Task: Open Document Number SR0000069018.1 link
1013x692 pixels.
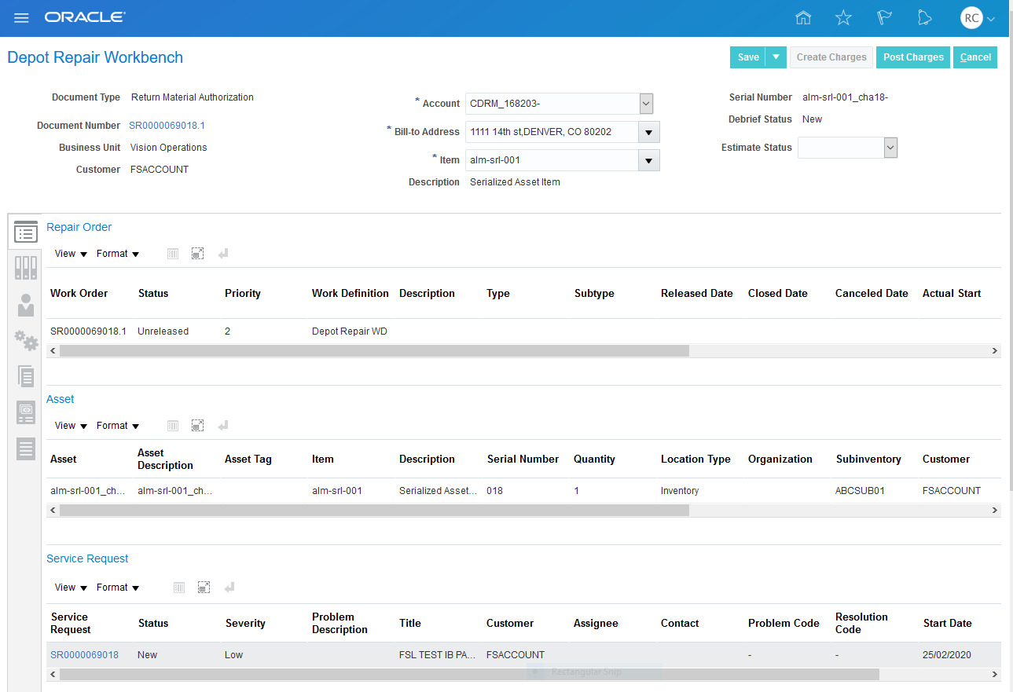Action: tap(167, 126)
